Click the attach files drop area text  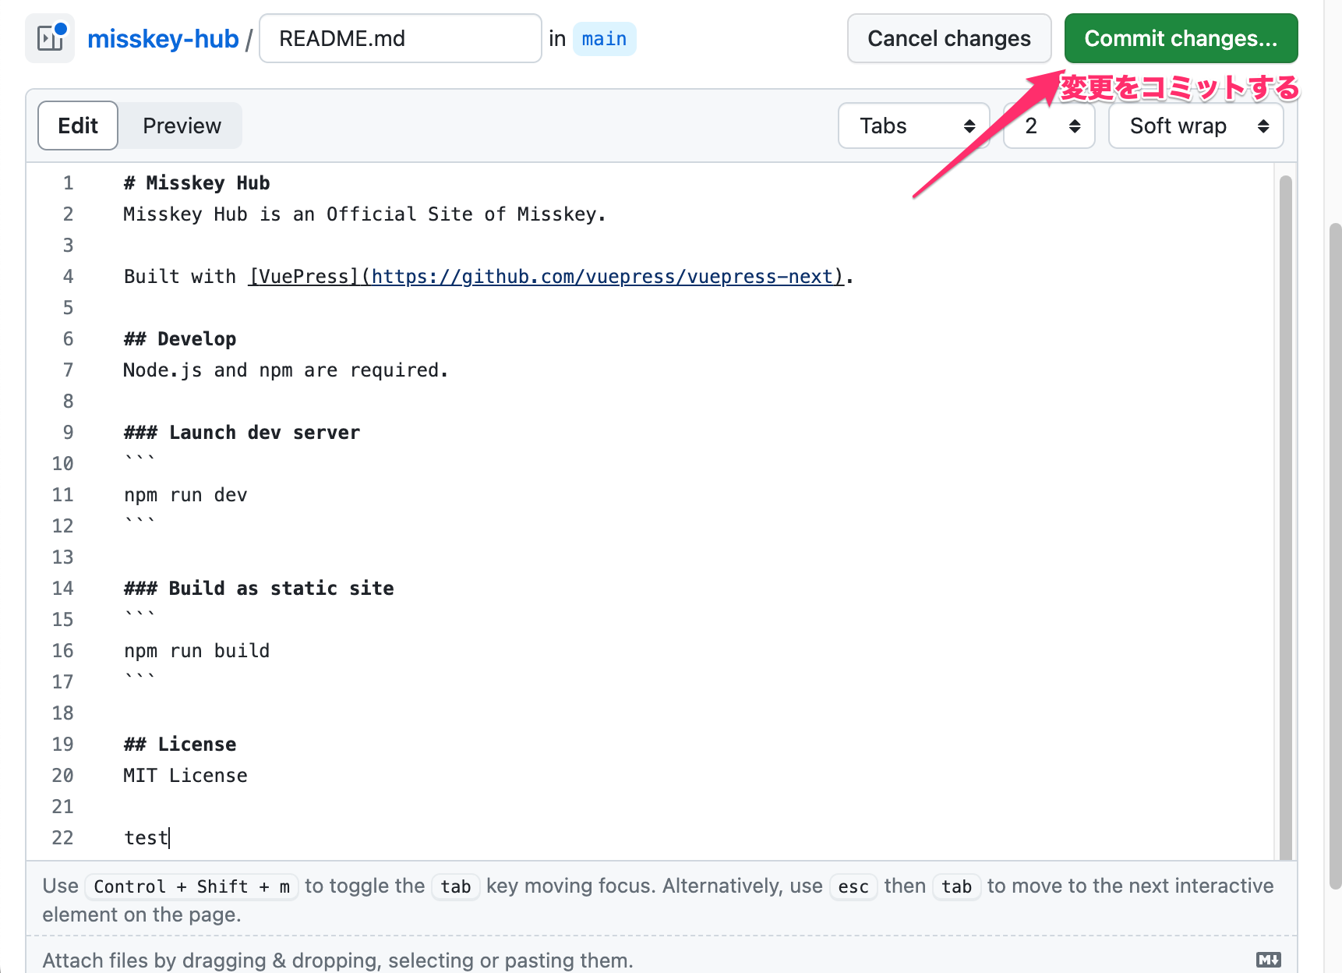pos(337,960)
